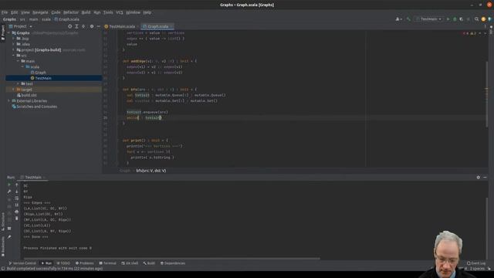
Task: Open the TestMain run configuration dropdown
Action: click(429, 19)
